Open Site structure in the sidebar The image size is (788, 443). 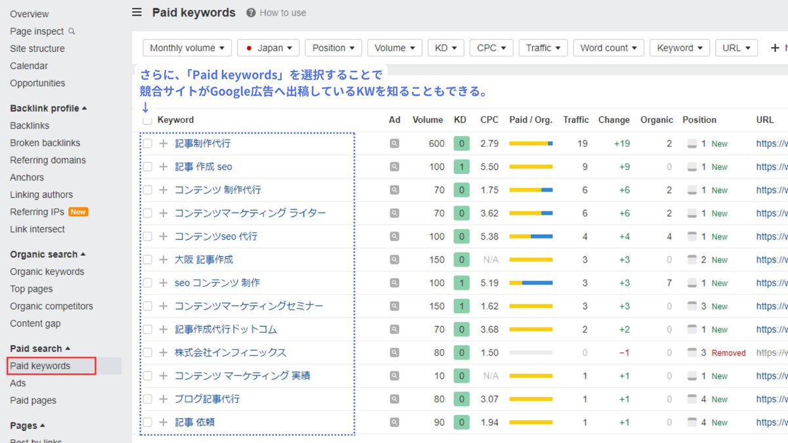point(37,49)
